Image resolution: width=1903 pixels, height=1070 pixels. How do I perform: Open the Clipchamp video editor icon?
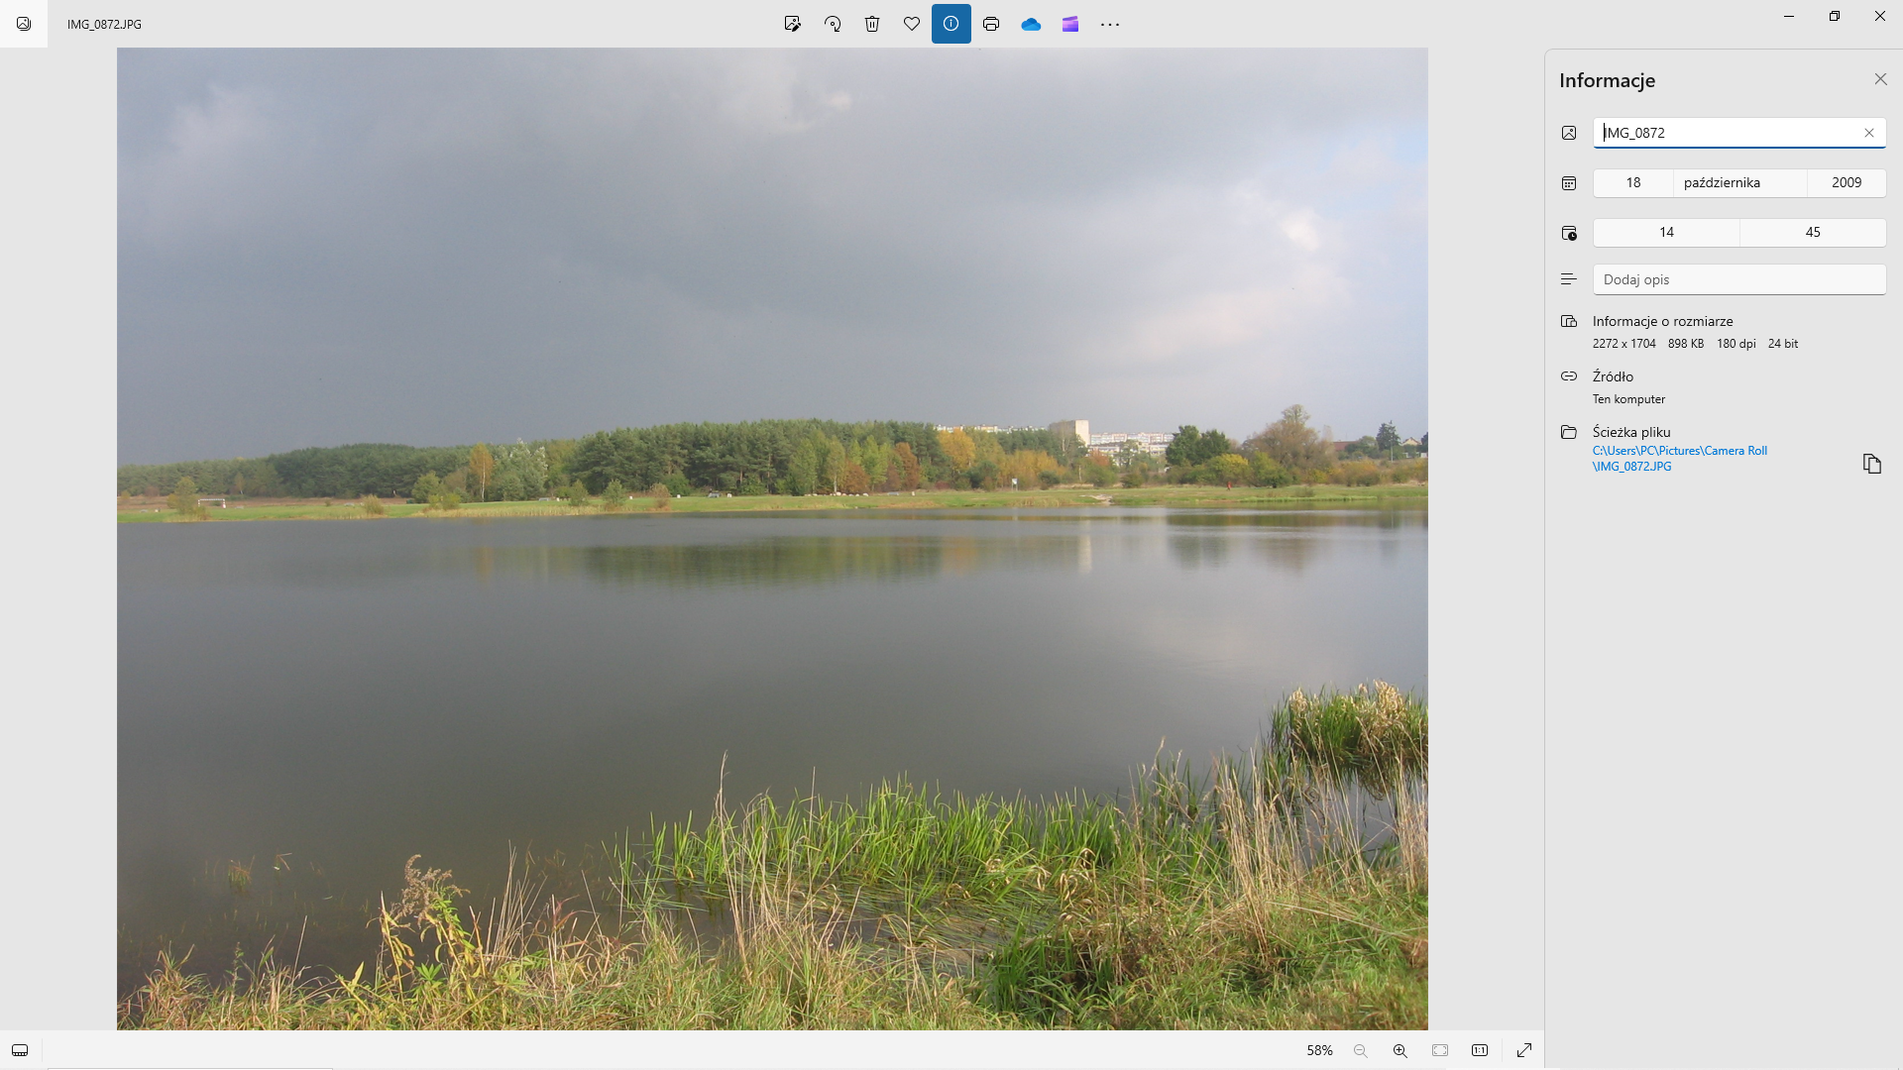point(1070,24)
